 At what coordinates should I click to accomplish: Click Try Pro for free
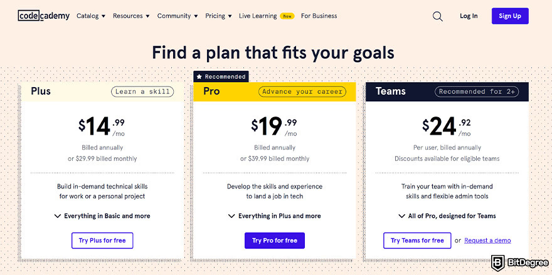click(x=275, y=241)
